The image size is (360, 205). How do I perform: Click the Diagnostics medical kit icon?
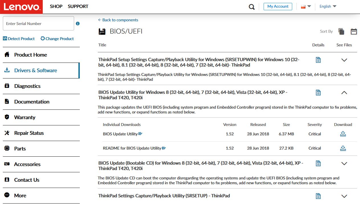[7, 86]
